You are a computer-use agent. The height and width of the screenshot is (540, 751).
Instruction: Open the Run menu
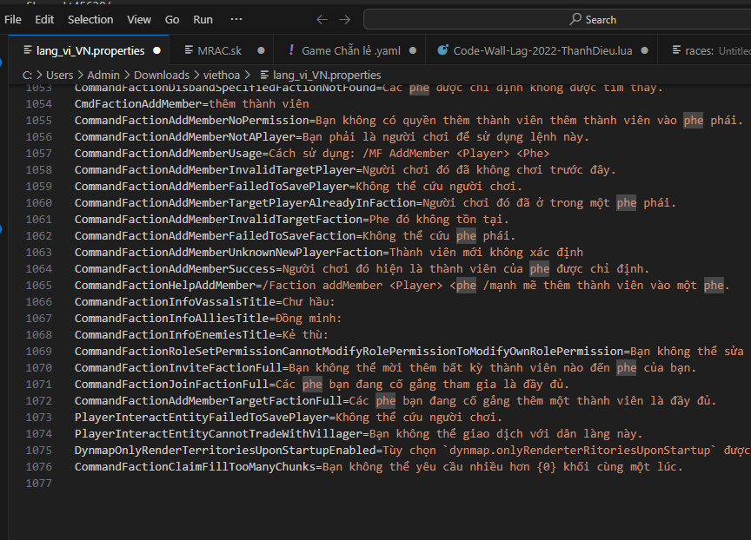click(x=203, y=19)
